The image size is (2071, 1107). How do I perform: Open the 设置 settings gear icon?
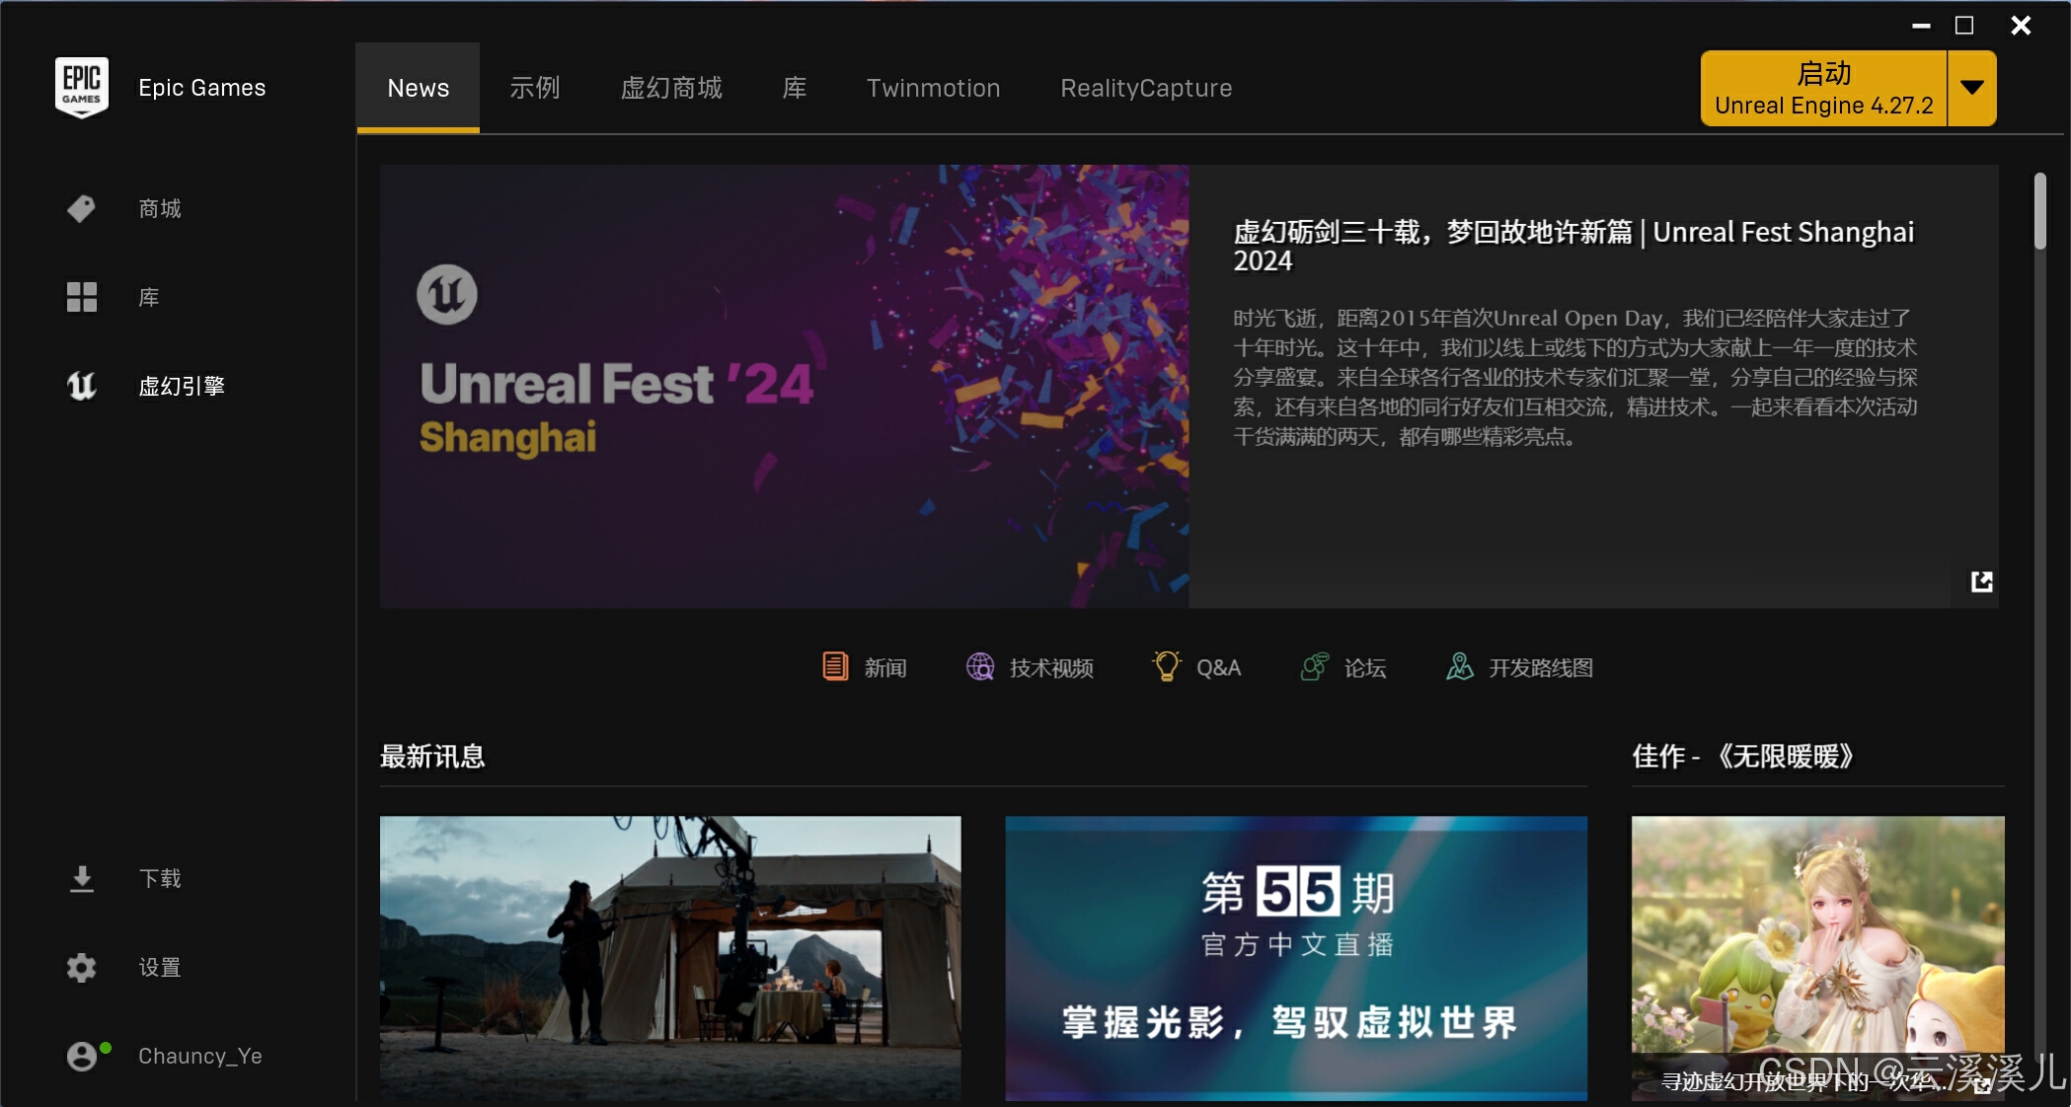[81, 967]
